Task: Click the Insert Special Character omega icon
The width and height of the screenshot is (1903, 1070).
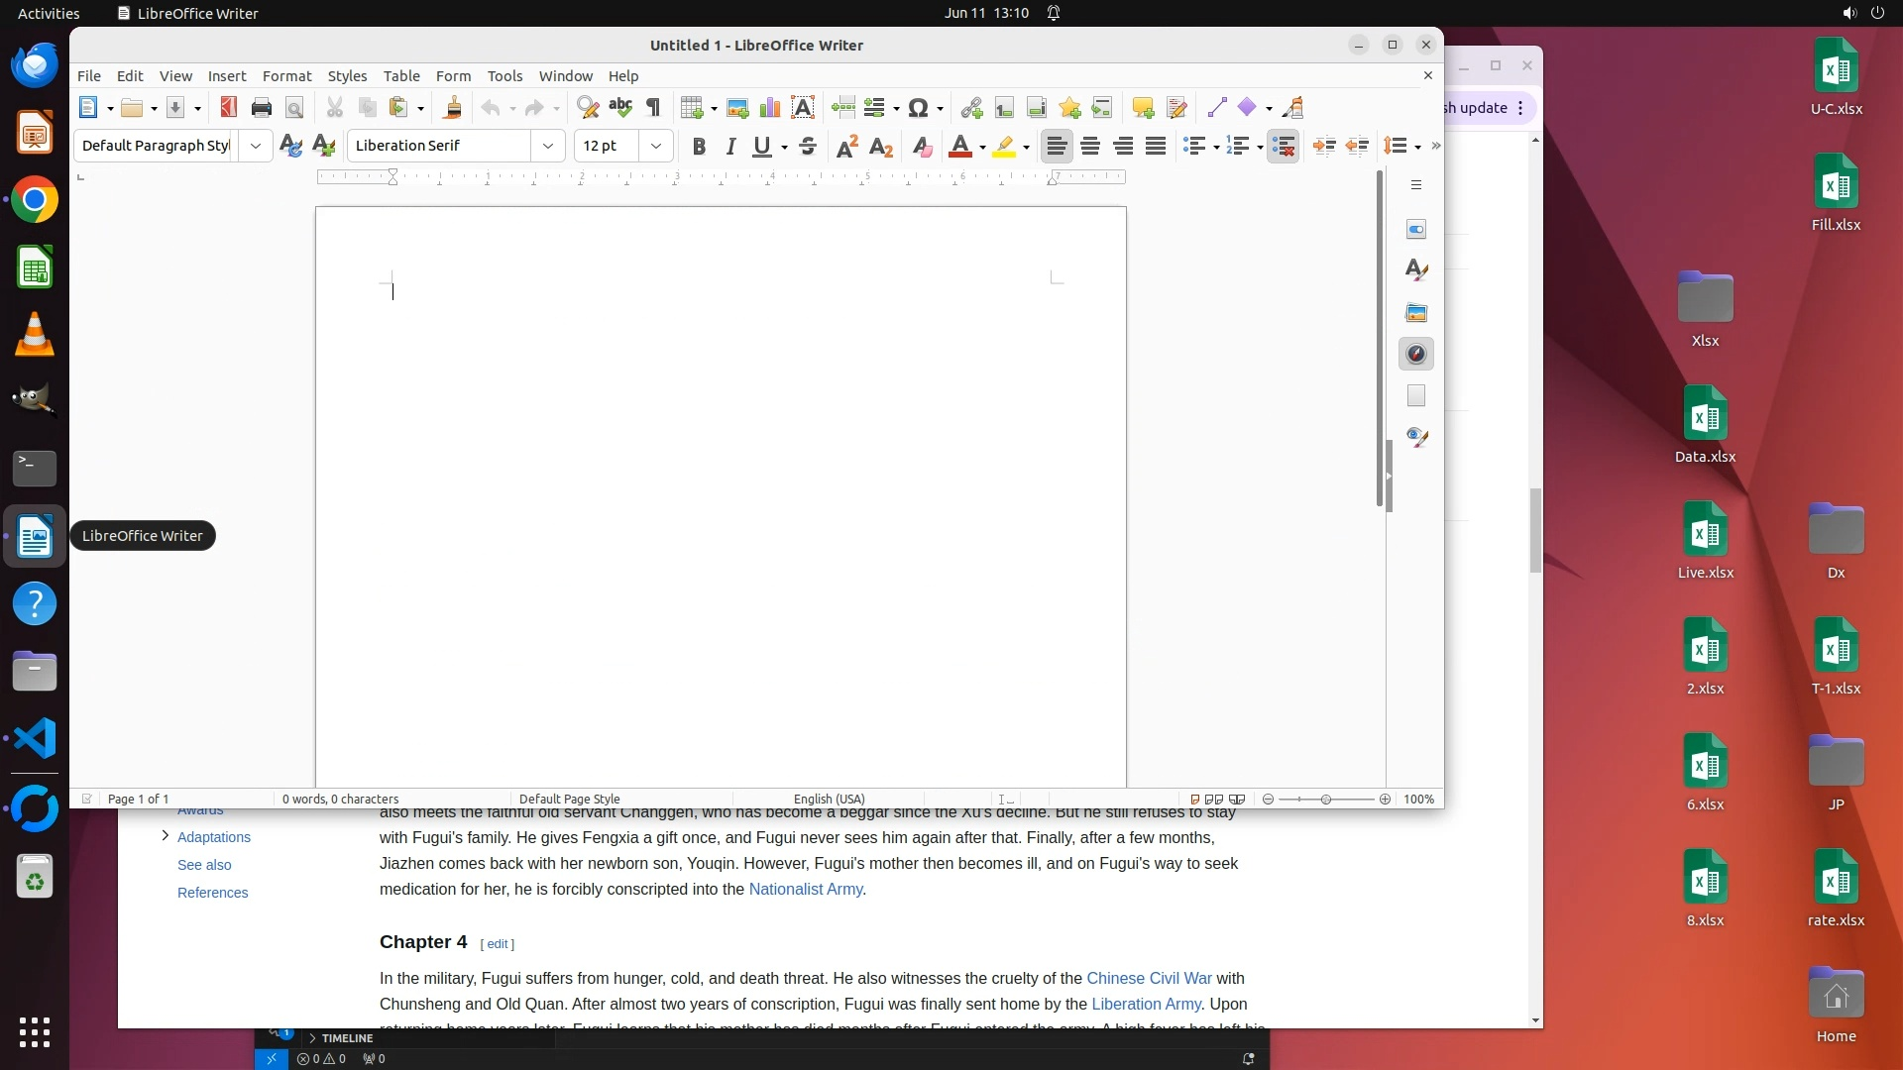Action: coord(918,108)
